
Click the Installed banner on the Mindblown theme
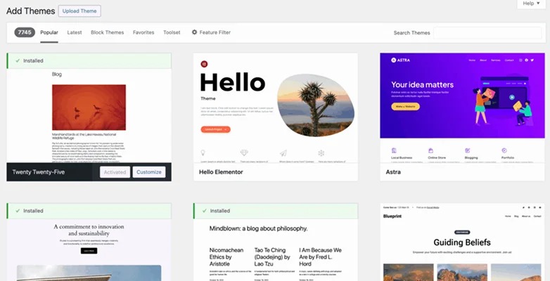coord(276,211)
